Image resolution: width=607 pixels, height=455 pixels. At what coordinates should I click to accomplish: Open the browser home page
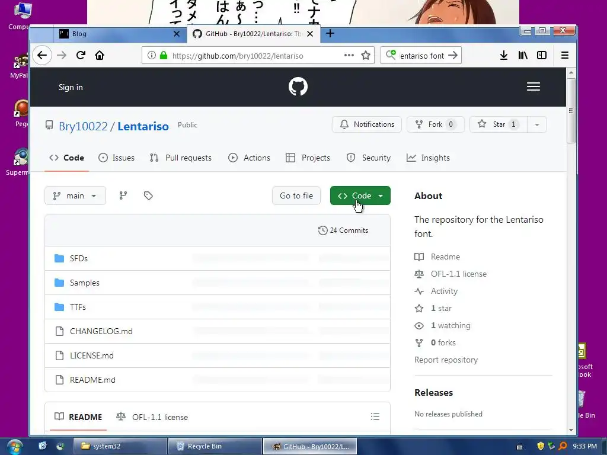(x=100, y=55)
